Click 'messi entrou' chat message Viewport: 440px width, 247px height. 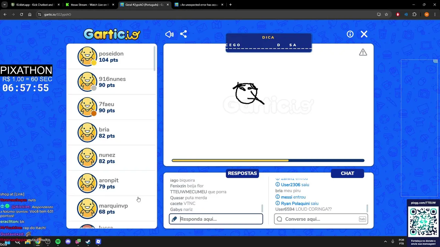tap(293, 197)
